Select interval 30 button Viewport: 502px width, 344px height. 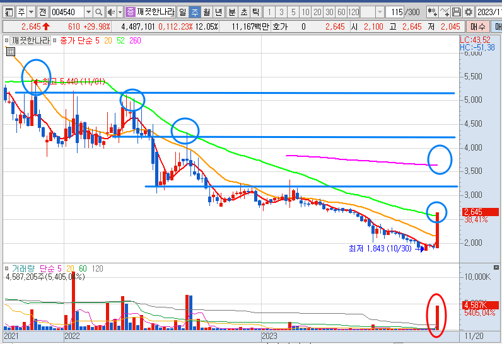click(329, 12)
